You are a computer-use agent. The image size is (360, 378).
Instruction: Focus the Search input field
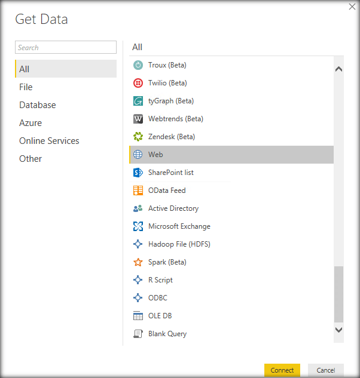66,48
